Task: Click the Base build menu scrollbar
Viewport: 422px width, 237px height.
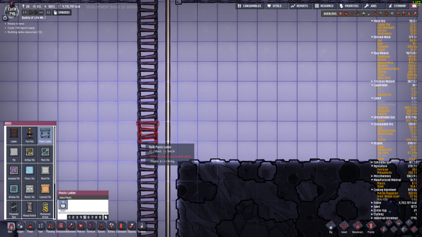Action: point(55,173)
